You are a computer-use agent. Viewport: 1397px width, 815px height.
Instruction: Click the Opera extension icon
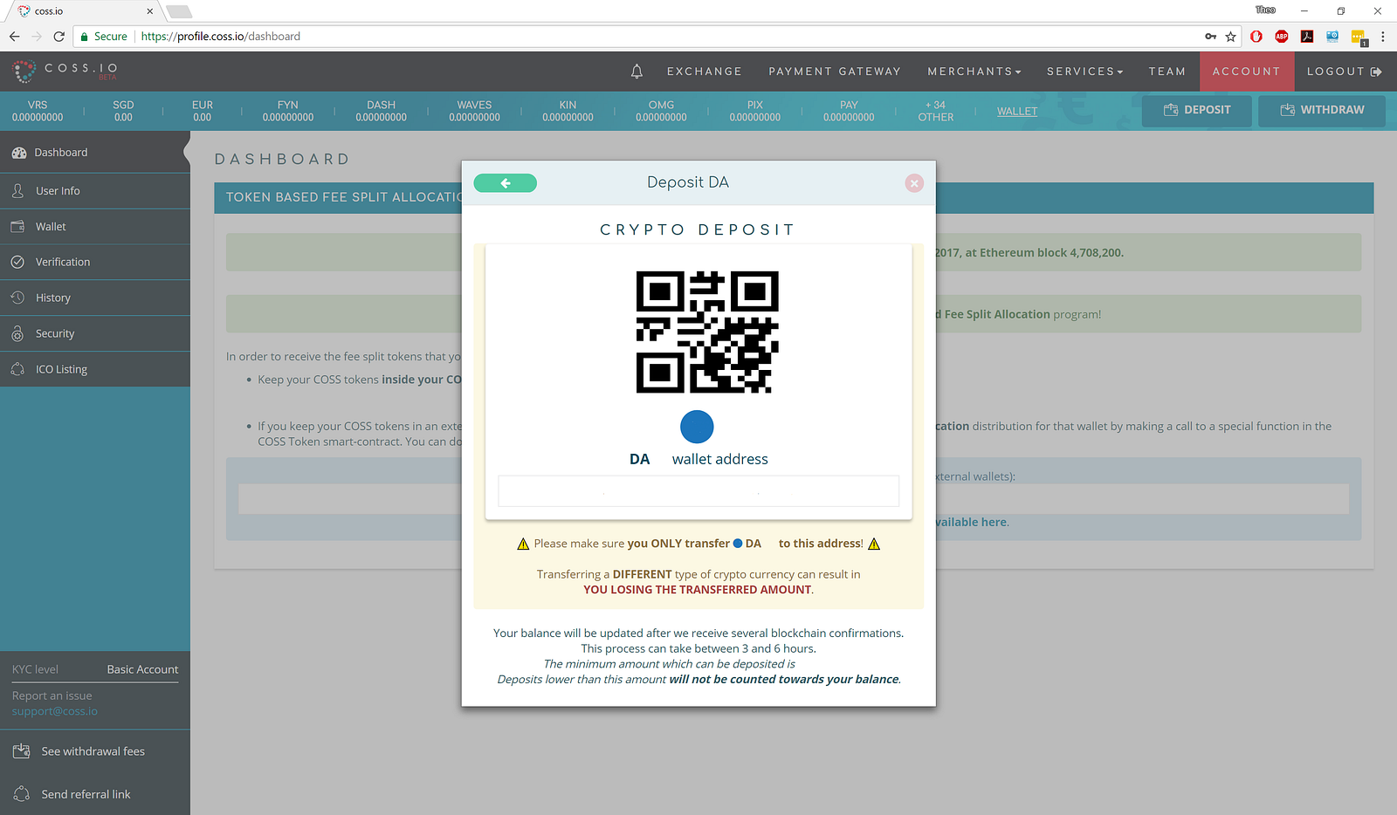pos(1256,37)
